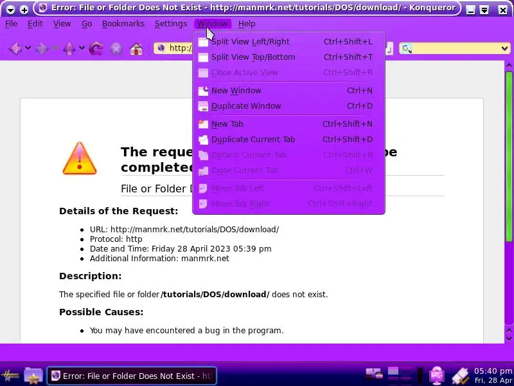Open the Up directory dropdown arrow
Screen dimensions: 514x386
tap(82, 48)
